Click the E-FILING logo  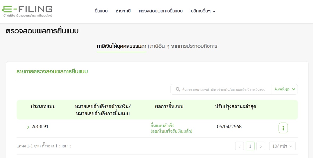27,11
